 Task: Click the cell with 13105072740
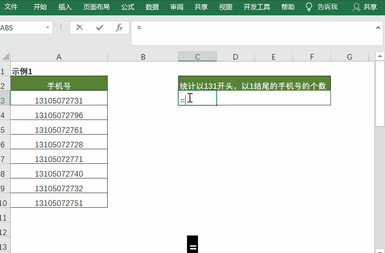[59, 171]
